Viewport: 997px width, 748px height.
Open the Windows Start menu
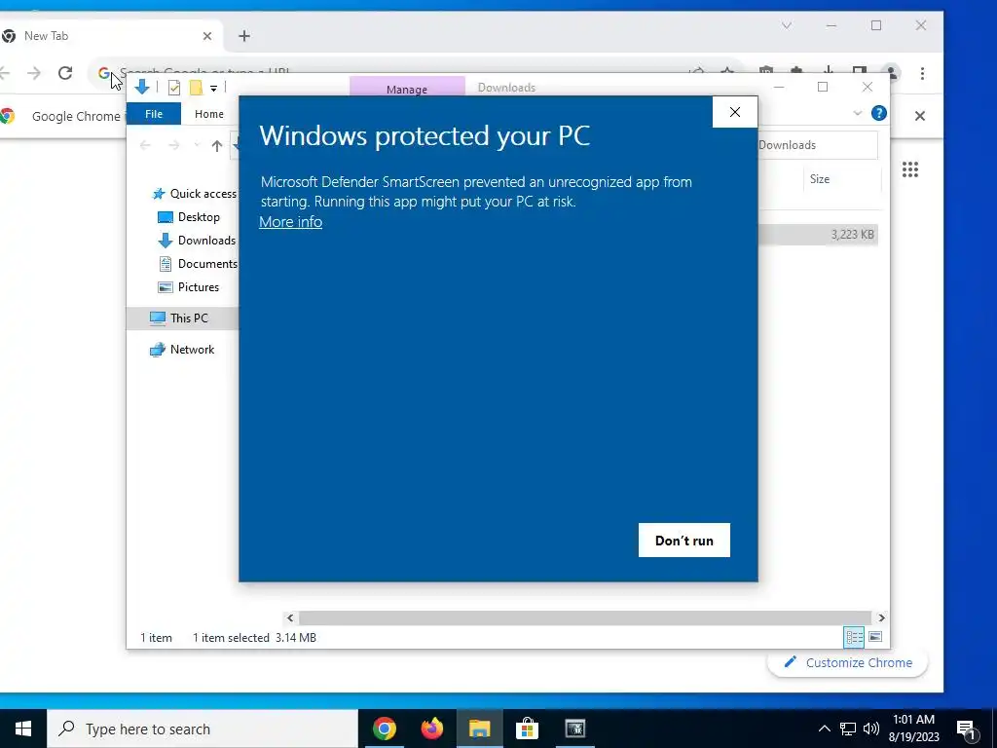pos(23,729)
